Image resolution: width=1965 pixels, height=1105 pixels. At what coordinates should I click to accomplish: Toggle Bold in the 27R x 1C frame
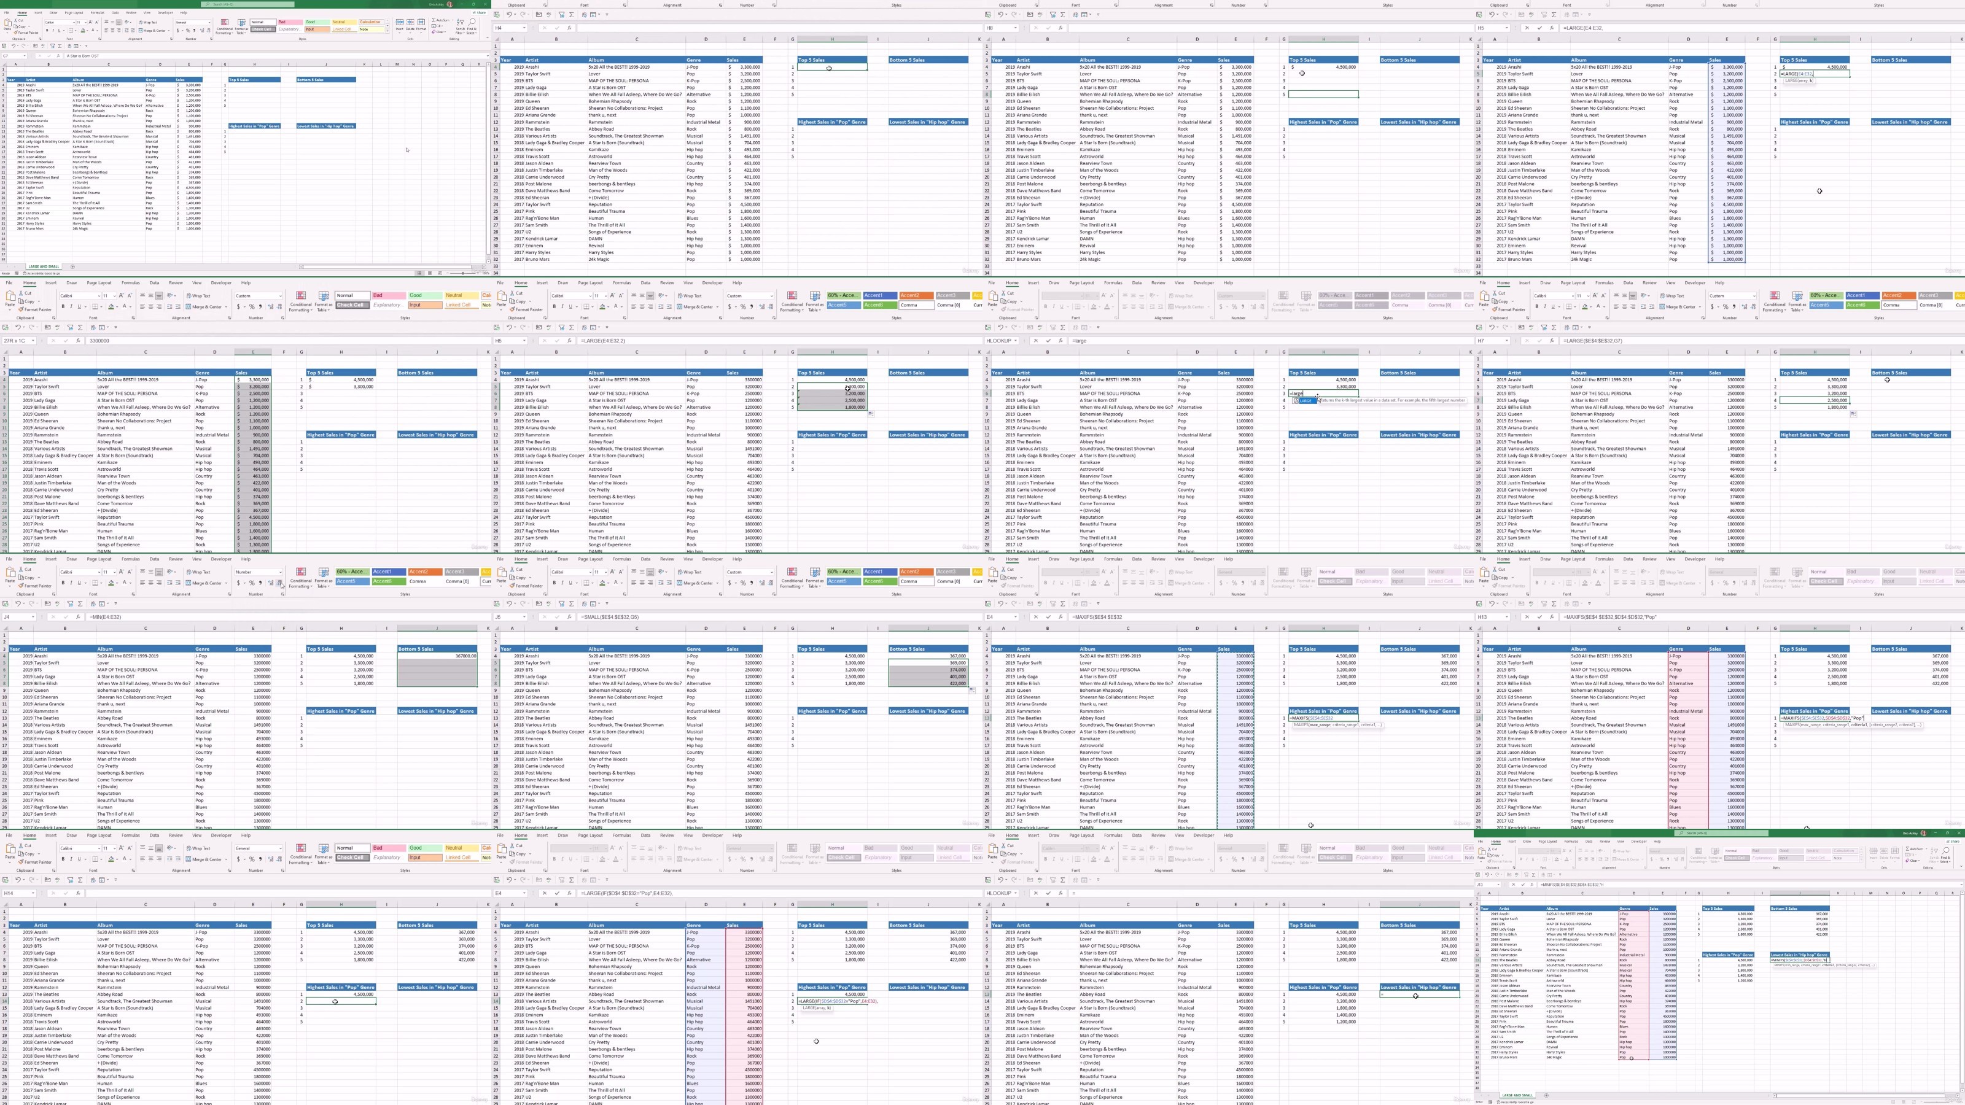click(x=63, y=306)
